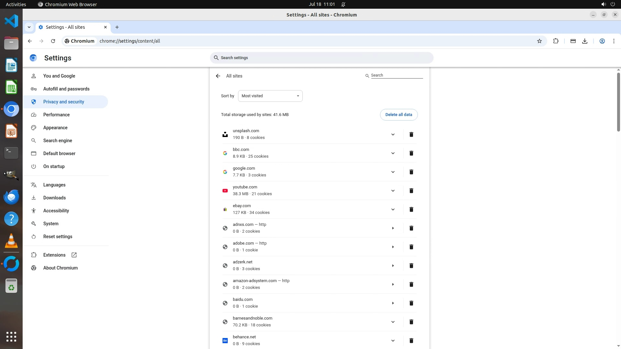Open the Appearance settings section

pos(55,128)
